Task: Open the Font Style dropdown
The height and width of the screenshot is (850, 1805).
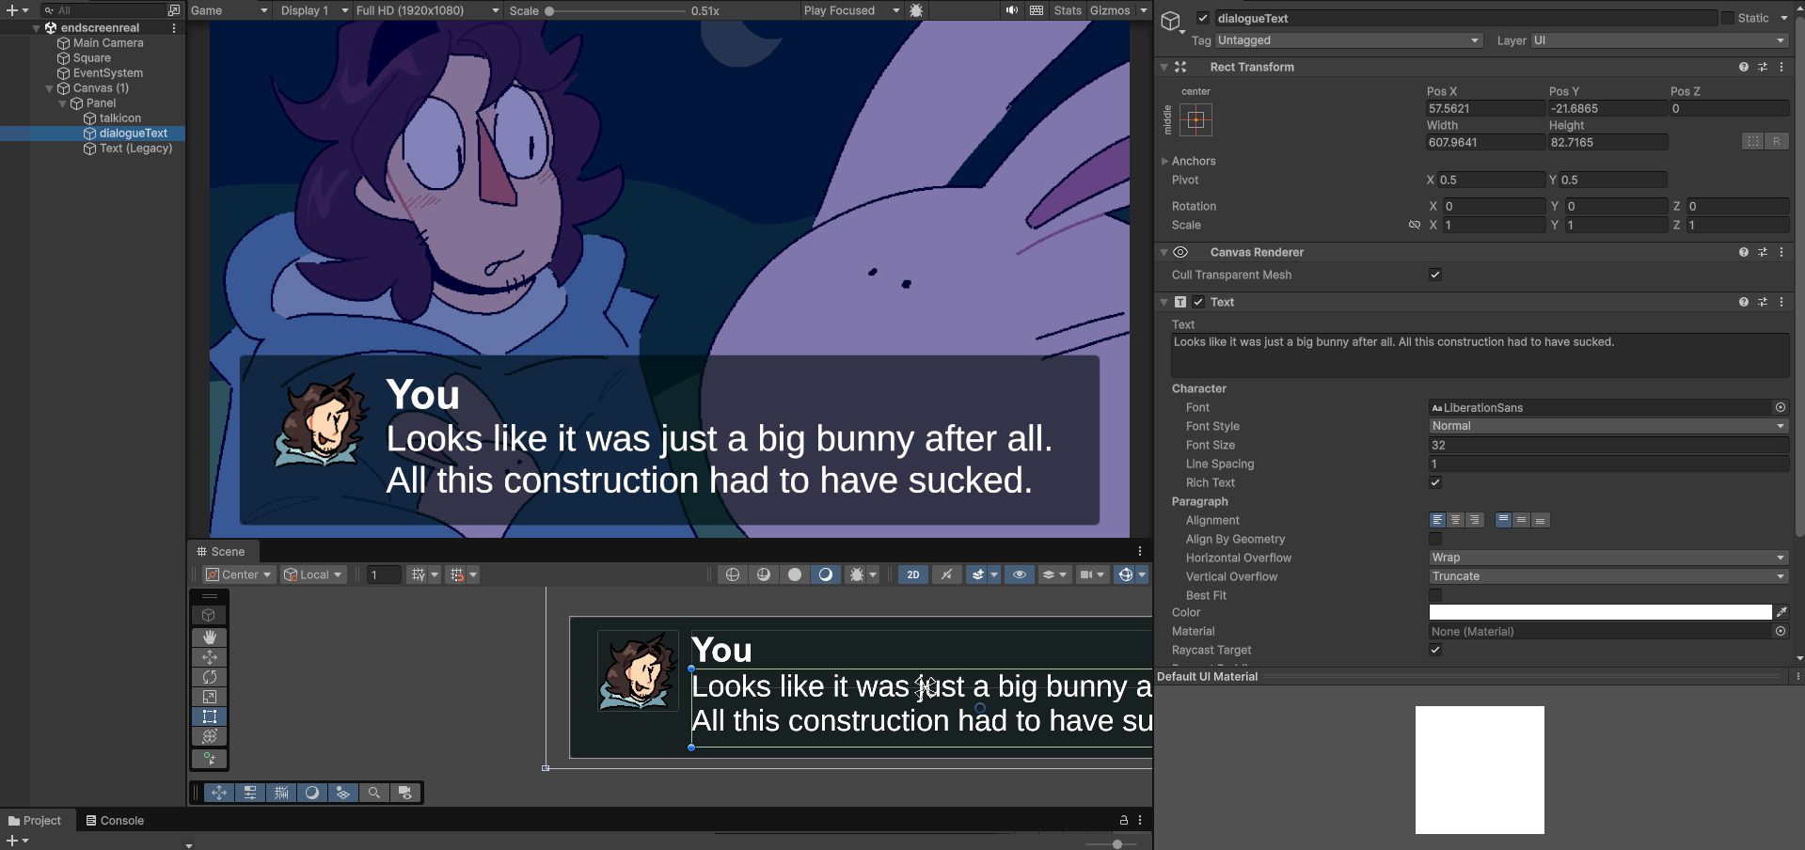Action: 1607,426
